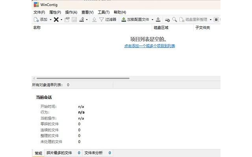Open dropdown arrow beside 加载配置文件
This screenshot has width=252, height=157.
tap(152, 20)
